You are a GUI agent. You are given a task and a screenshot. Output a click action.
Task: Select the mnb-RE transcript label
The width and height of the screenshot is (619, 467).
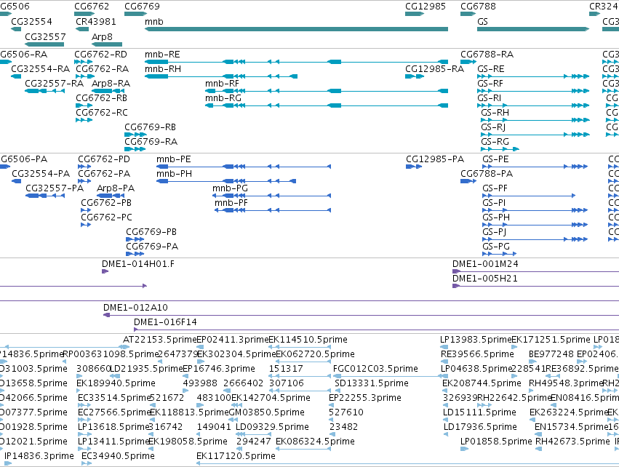[x=162, y=55]
